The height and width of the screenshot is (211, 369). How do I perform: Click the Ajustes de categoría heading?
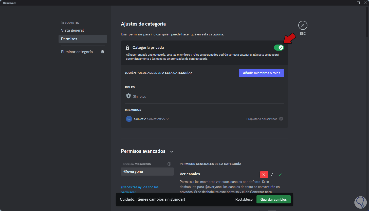143,24
